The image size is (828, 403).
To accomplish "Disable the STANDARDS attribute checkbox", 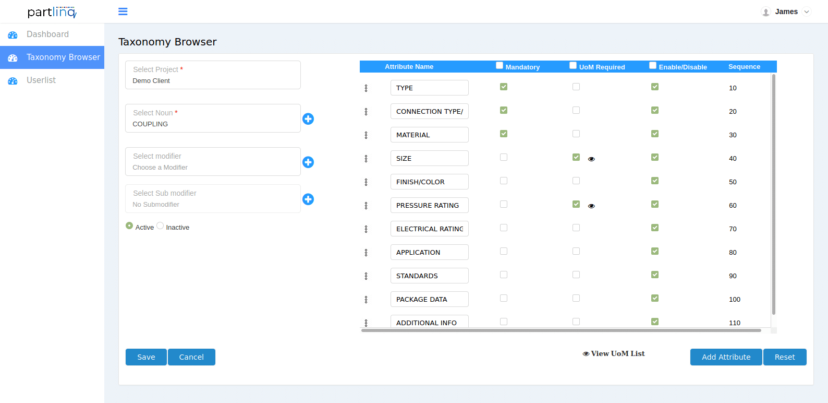I will coord(655,275).
